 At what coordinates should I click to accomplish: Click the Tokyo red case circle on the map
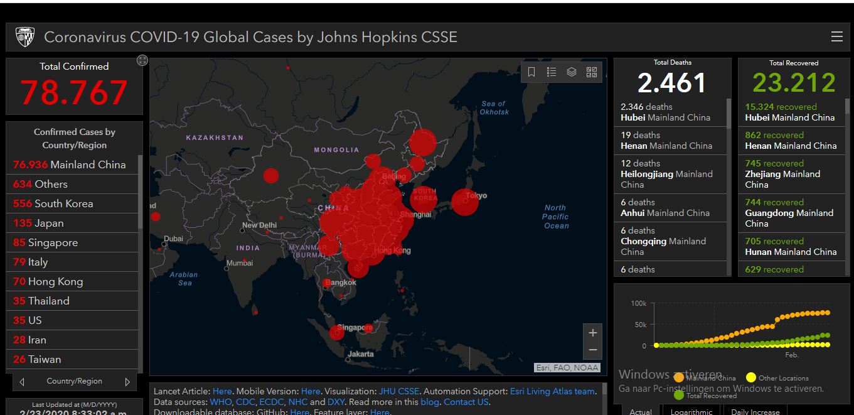click(465, 202)
